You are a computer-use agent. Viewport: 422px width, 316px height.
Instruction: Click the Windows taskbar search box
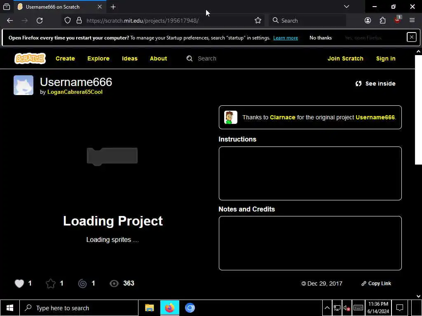[x=79, y=308]
